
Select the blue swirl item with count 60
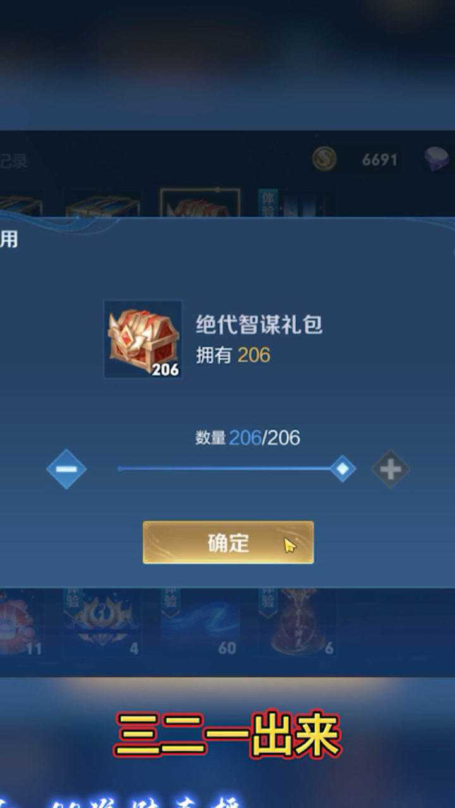[x=200, y=622]
